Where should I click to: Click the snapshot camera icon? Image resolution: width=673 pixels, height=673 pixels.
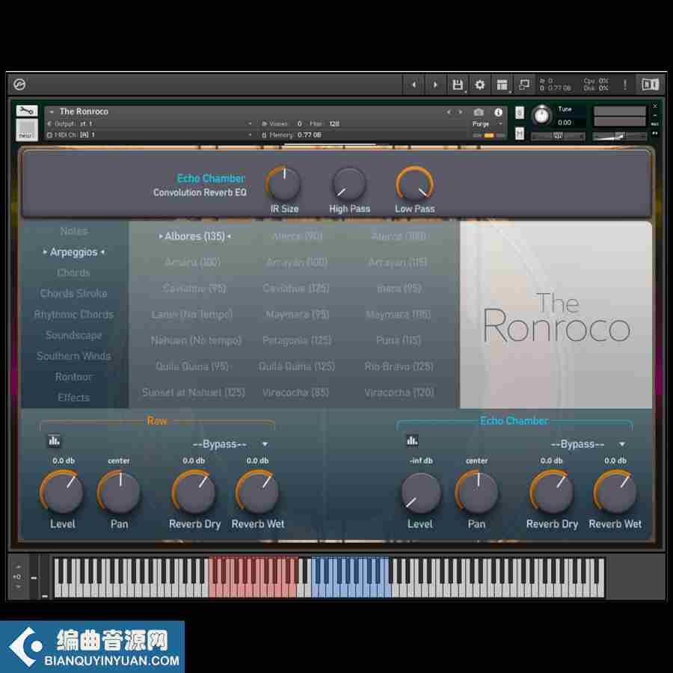479,112
